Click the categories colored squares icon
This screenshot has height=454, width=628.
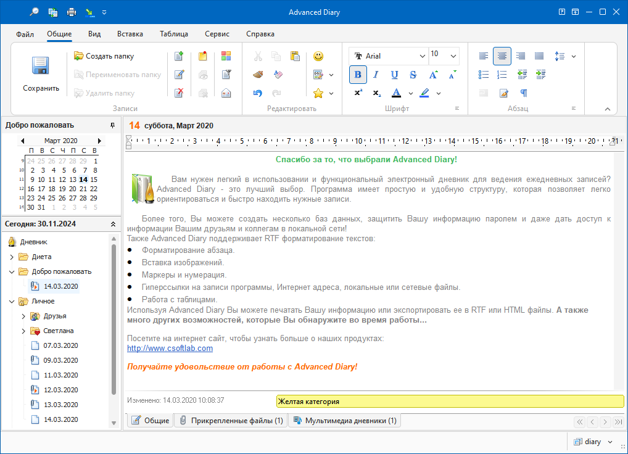(x=226, y=56)
